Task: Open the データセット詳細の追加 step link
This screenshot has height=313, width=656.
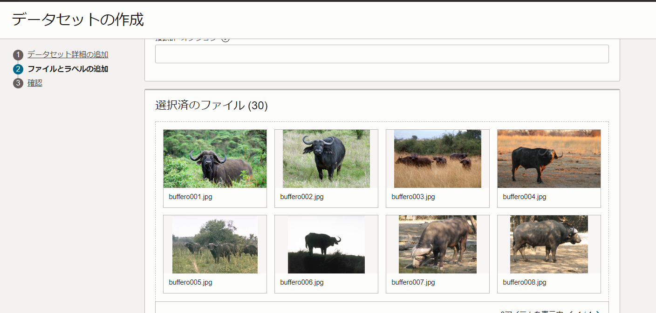Action: click(x=68, y=54)
